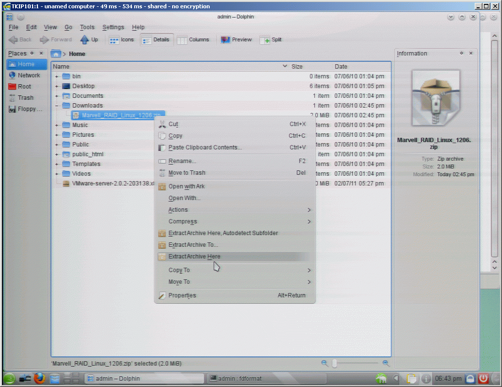
Task: Close the Information panel
Action: point(471,53)
